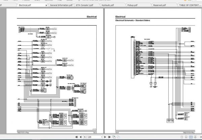Open the TABLE OF CONTENT tab
The width and height of the screenshot is (202, 140).
click(190, 5)
